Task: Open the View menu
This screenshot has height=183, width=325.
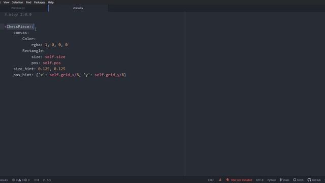Action: point(6,2)
